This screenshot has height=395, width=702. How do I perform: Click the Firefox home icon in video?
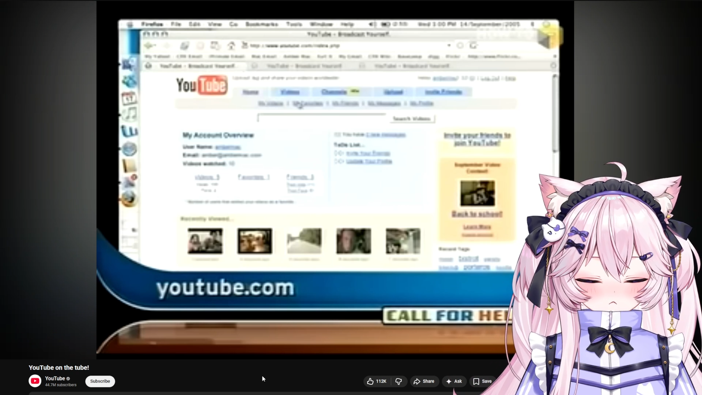231,46
